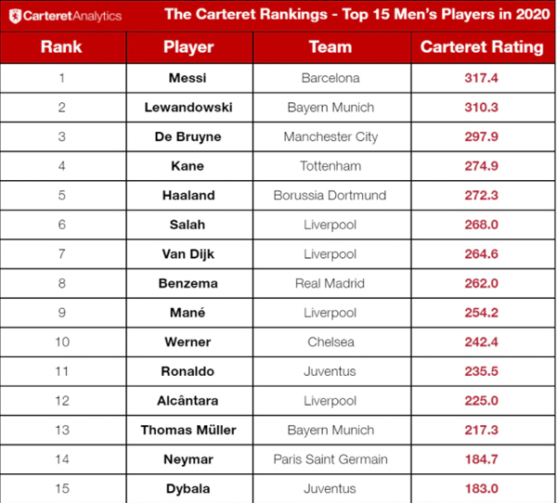Click the Thomas Müller player cell
Viewport: 557px width, 503px height.
pos(188,431)
